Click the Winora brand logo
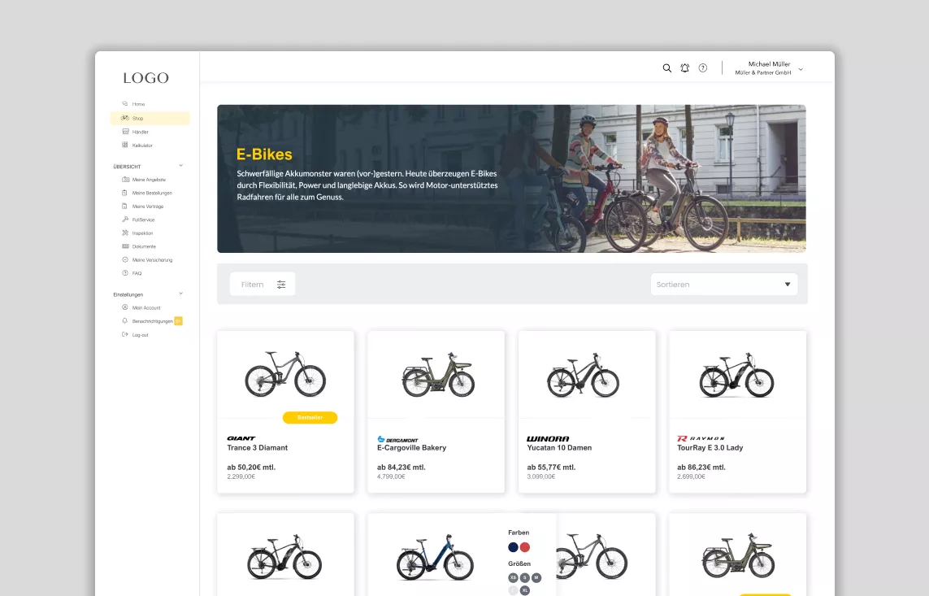 pos(548,439)
